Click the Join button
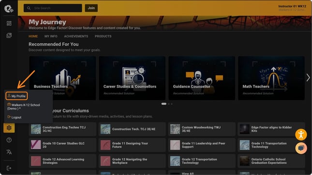312x175 pixels. point(91,8)
